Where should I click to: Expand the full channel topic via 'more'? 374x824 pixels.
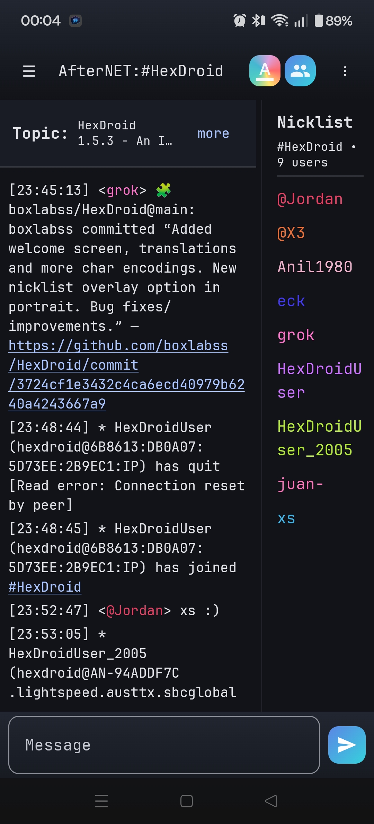(x=213, y=134)
